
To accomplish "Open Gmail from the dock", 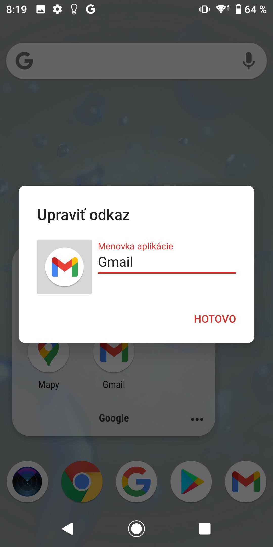I will click(246, 481).
